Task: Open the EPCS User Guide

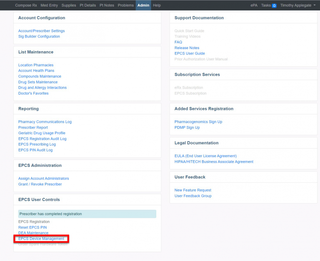Action: click(190, 53)
